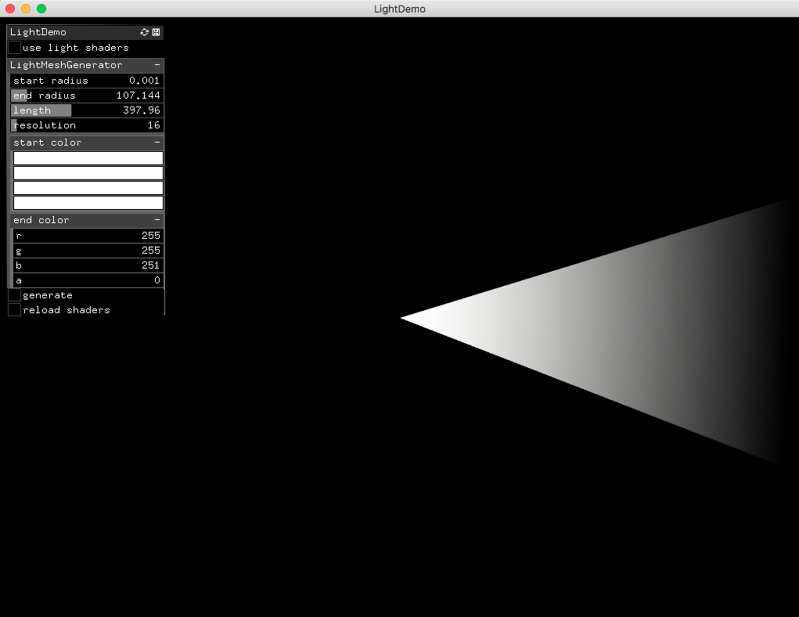Collapse the start color group
The image size is (799, 617).
(158, 143)
